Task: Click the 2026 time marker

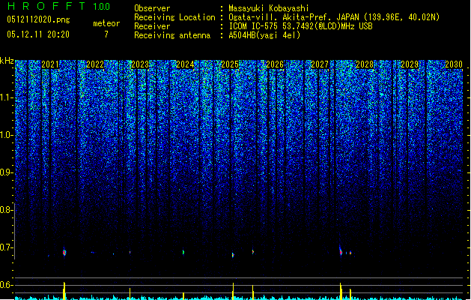Action: point(275,64)
